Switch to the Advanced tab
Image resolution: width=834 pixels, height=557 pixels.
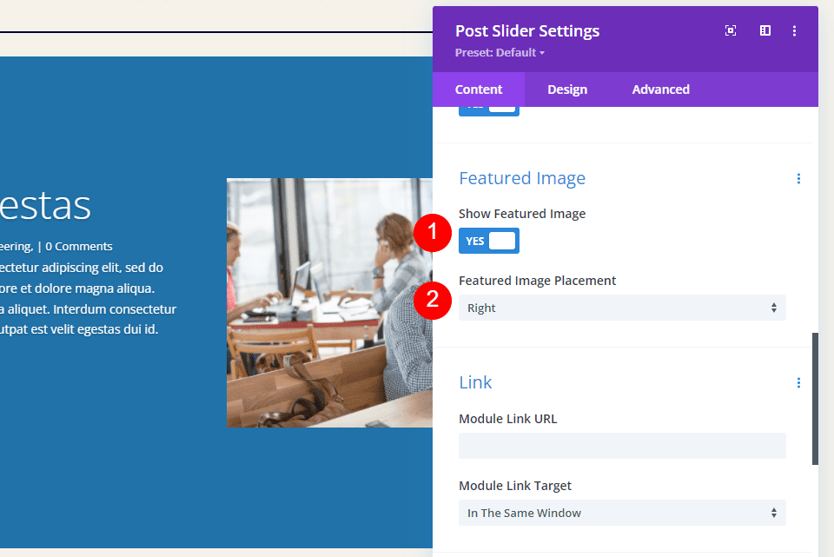point(660,89)
